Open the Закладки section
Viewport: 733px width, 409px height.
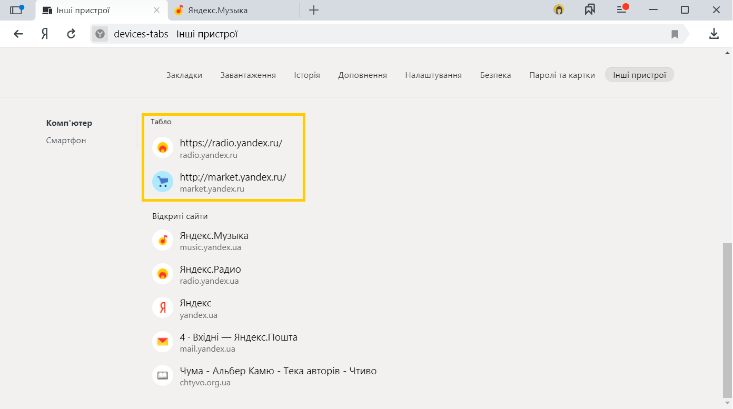click(184, 75)
